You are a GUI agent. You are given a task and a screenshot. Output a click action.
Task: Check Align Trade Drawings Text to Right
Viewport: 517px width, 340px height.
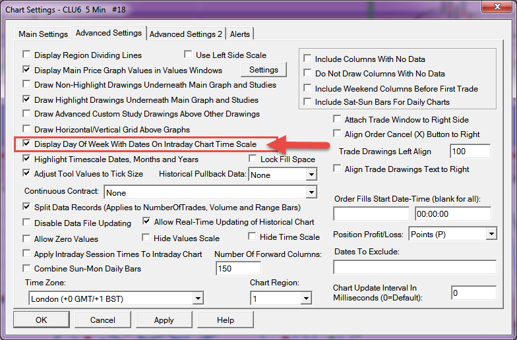[x=337, y=169]
